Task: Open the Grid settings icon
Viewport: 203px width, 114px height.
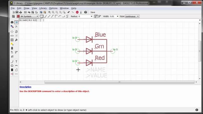Action: 13,16
